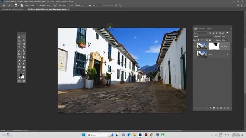Reset default foreground and background colors

tap(20, 77)
